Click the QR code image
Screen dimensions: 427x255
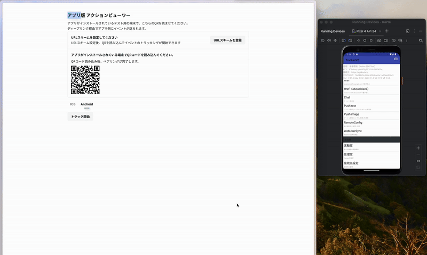85,80
